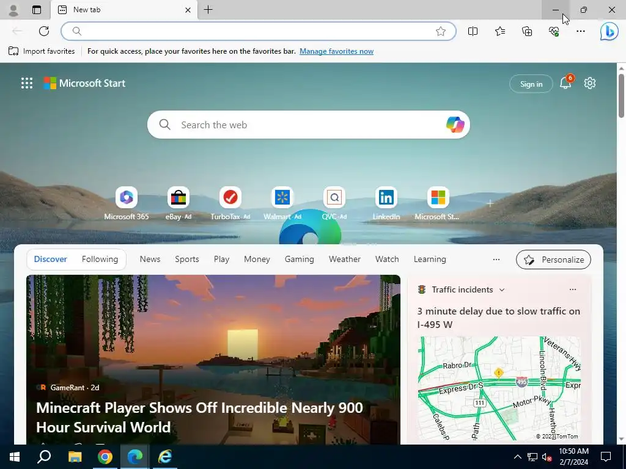The image size is (626, 469).
Task: Open the eBay quick link
Action: coord(179,203)
